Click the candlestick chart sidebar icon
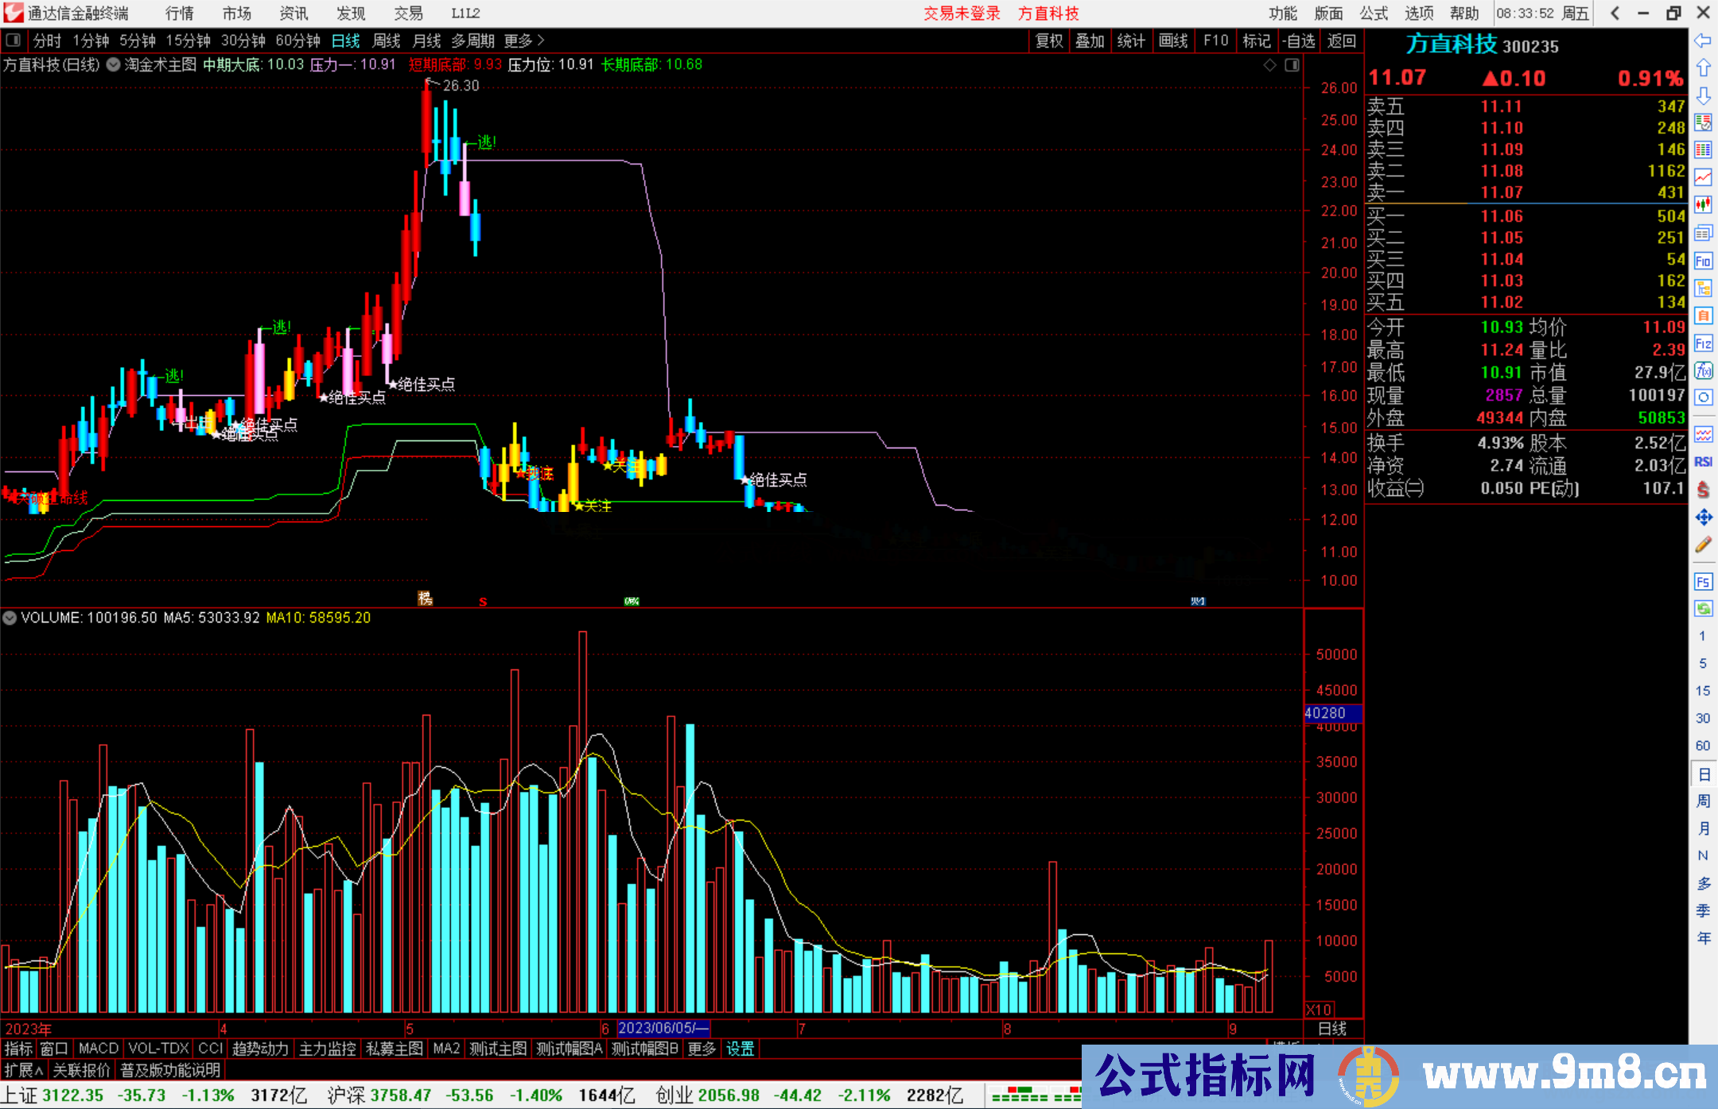Viewport: 1718px width, 1109px height. (x=1703, y=206)
